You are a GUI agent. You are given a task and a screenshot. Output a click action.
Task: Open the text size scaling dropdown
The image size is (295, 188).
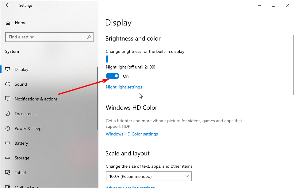pyautogui.click(x=149, y=176)
